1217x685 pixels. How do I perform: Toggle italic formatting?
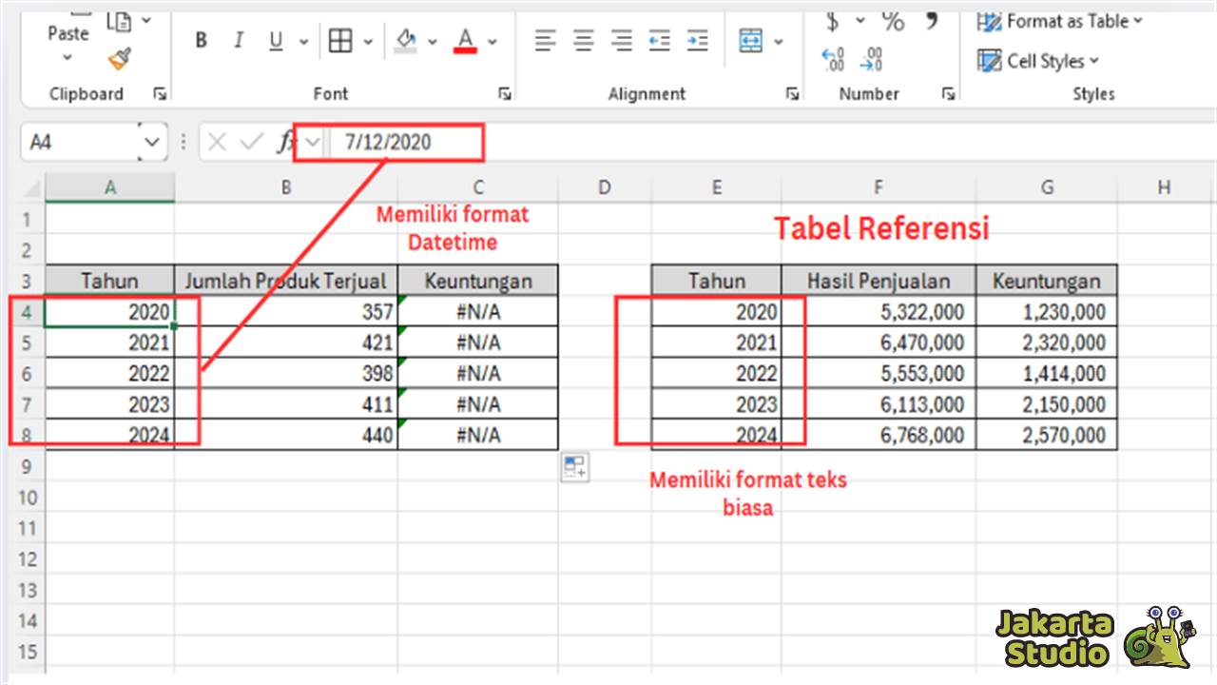coord(237,41)
